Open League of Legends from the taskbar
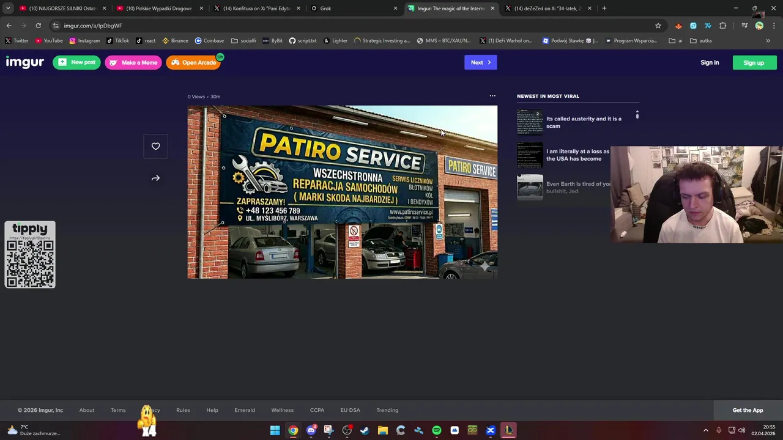 coord(508,430)
